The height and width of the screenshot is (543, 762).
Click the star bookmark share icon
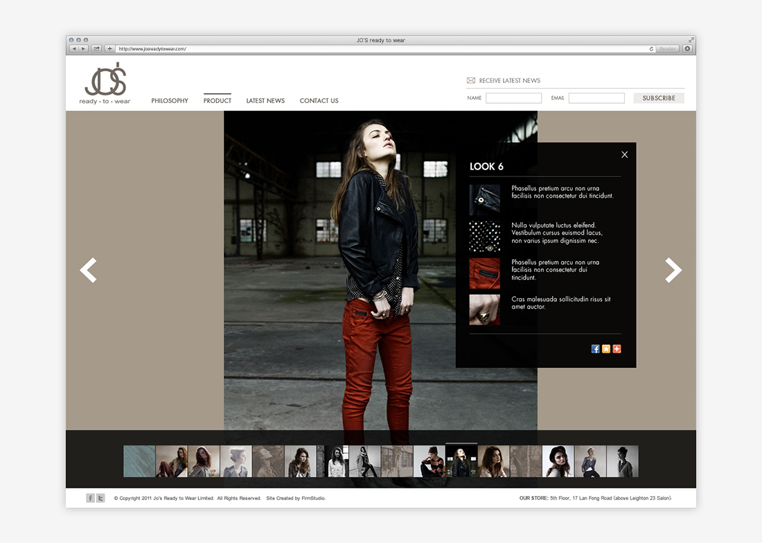(x=605, y=349)
